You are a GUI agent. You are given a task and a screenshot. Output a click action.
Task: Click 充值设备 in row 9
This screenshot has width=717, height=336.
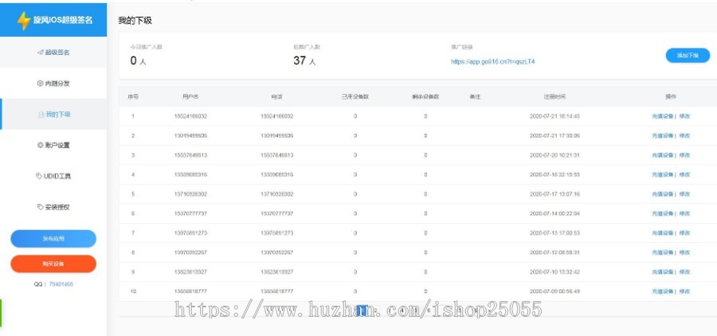[662, 272]
